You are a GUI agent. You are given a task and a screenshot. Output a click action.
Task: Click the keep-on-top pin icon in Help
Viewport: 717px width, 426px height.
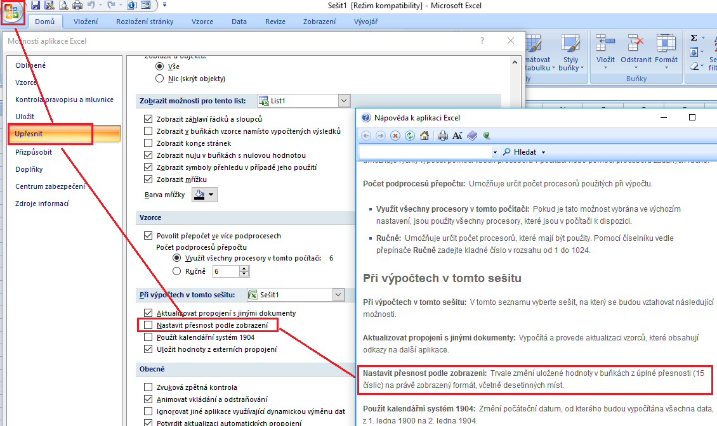(x=487, y=136)
